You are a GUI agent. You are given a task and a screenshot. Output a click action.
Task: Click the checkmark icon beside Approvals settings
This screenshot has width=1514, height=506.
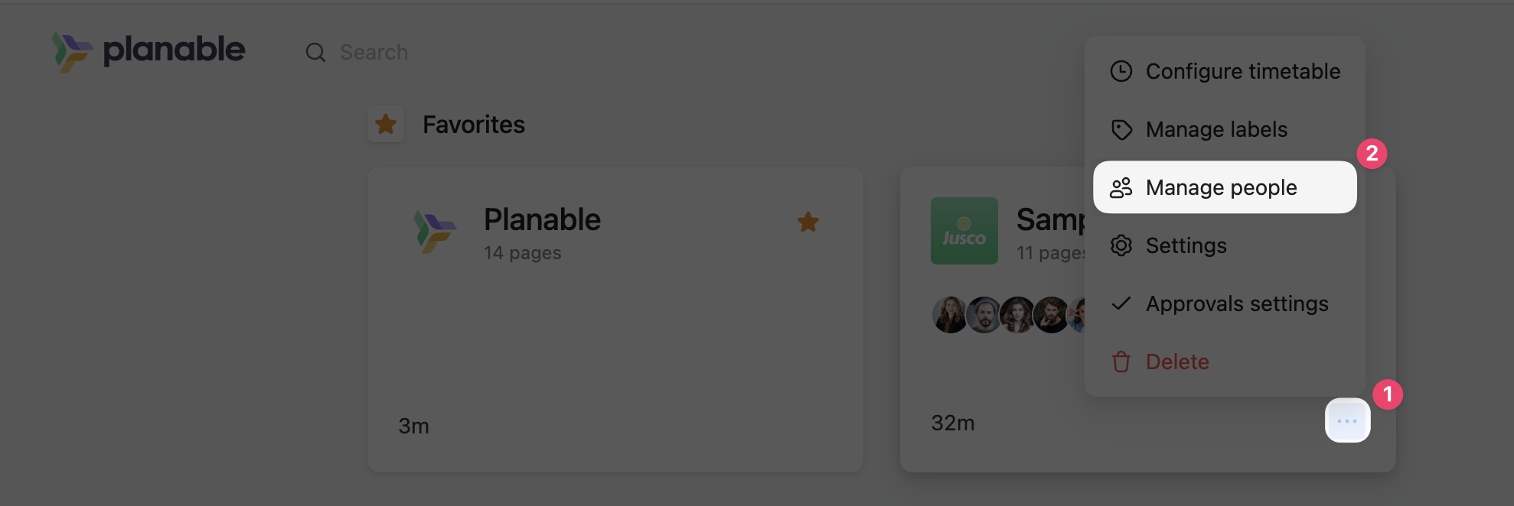tap(1121, 303)
